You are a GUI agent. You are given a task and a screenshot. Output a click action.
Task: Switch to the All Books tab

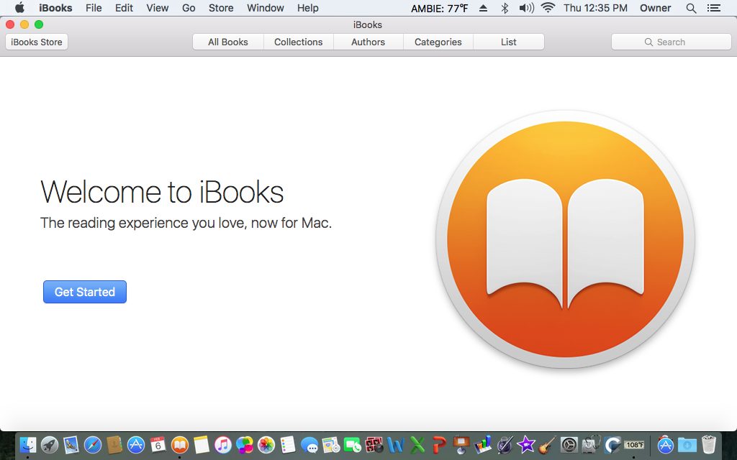pos(228,42)
